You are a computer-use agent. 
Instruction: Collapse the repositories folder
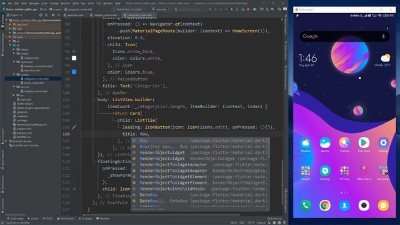pos(14,62)
